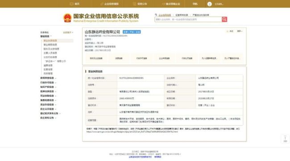This screenshot has height=161, width=290.
Task: Expand the 抵押出质信息 sidebar section
Action: coord(48,91)
